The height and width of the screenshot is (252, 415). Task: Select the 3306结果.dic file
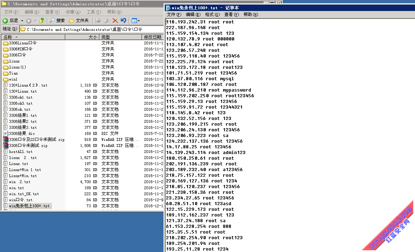(x=22, y=133)
